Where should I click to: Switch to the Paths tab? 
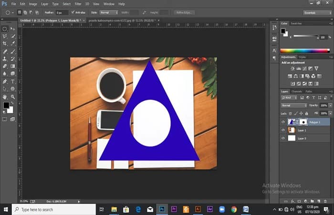(x=309, y=92)
